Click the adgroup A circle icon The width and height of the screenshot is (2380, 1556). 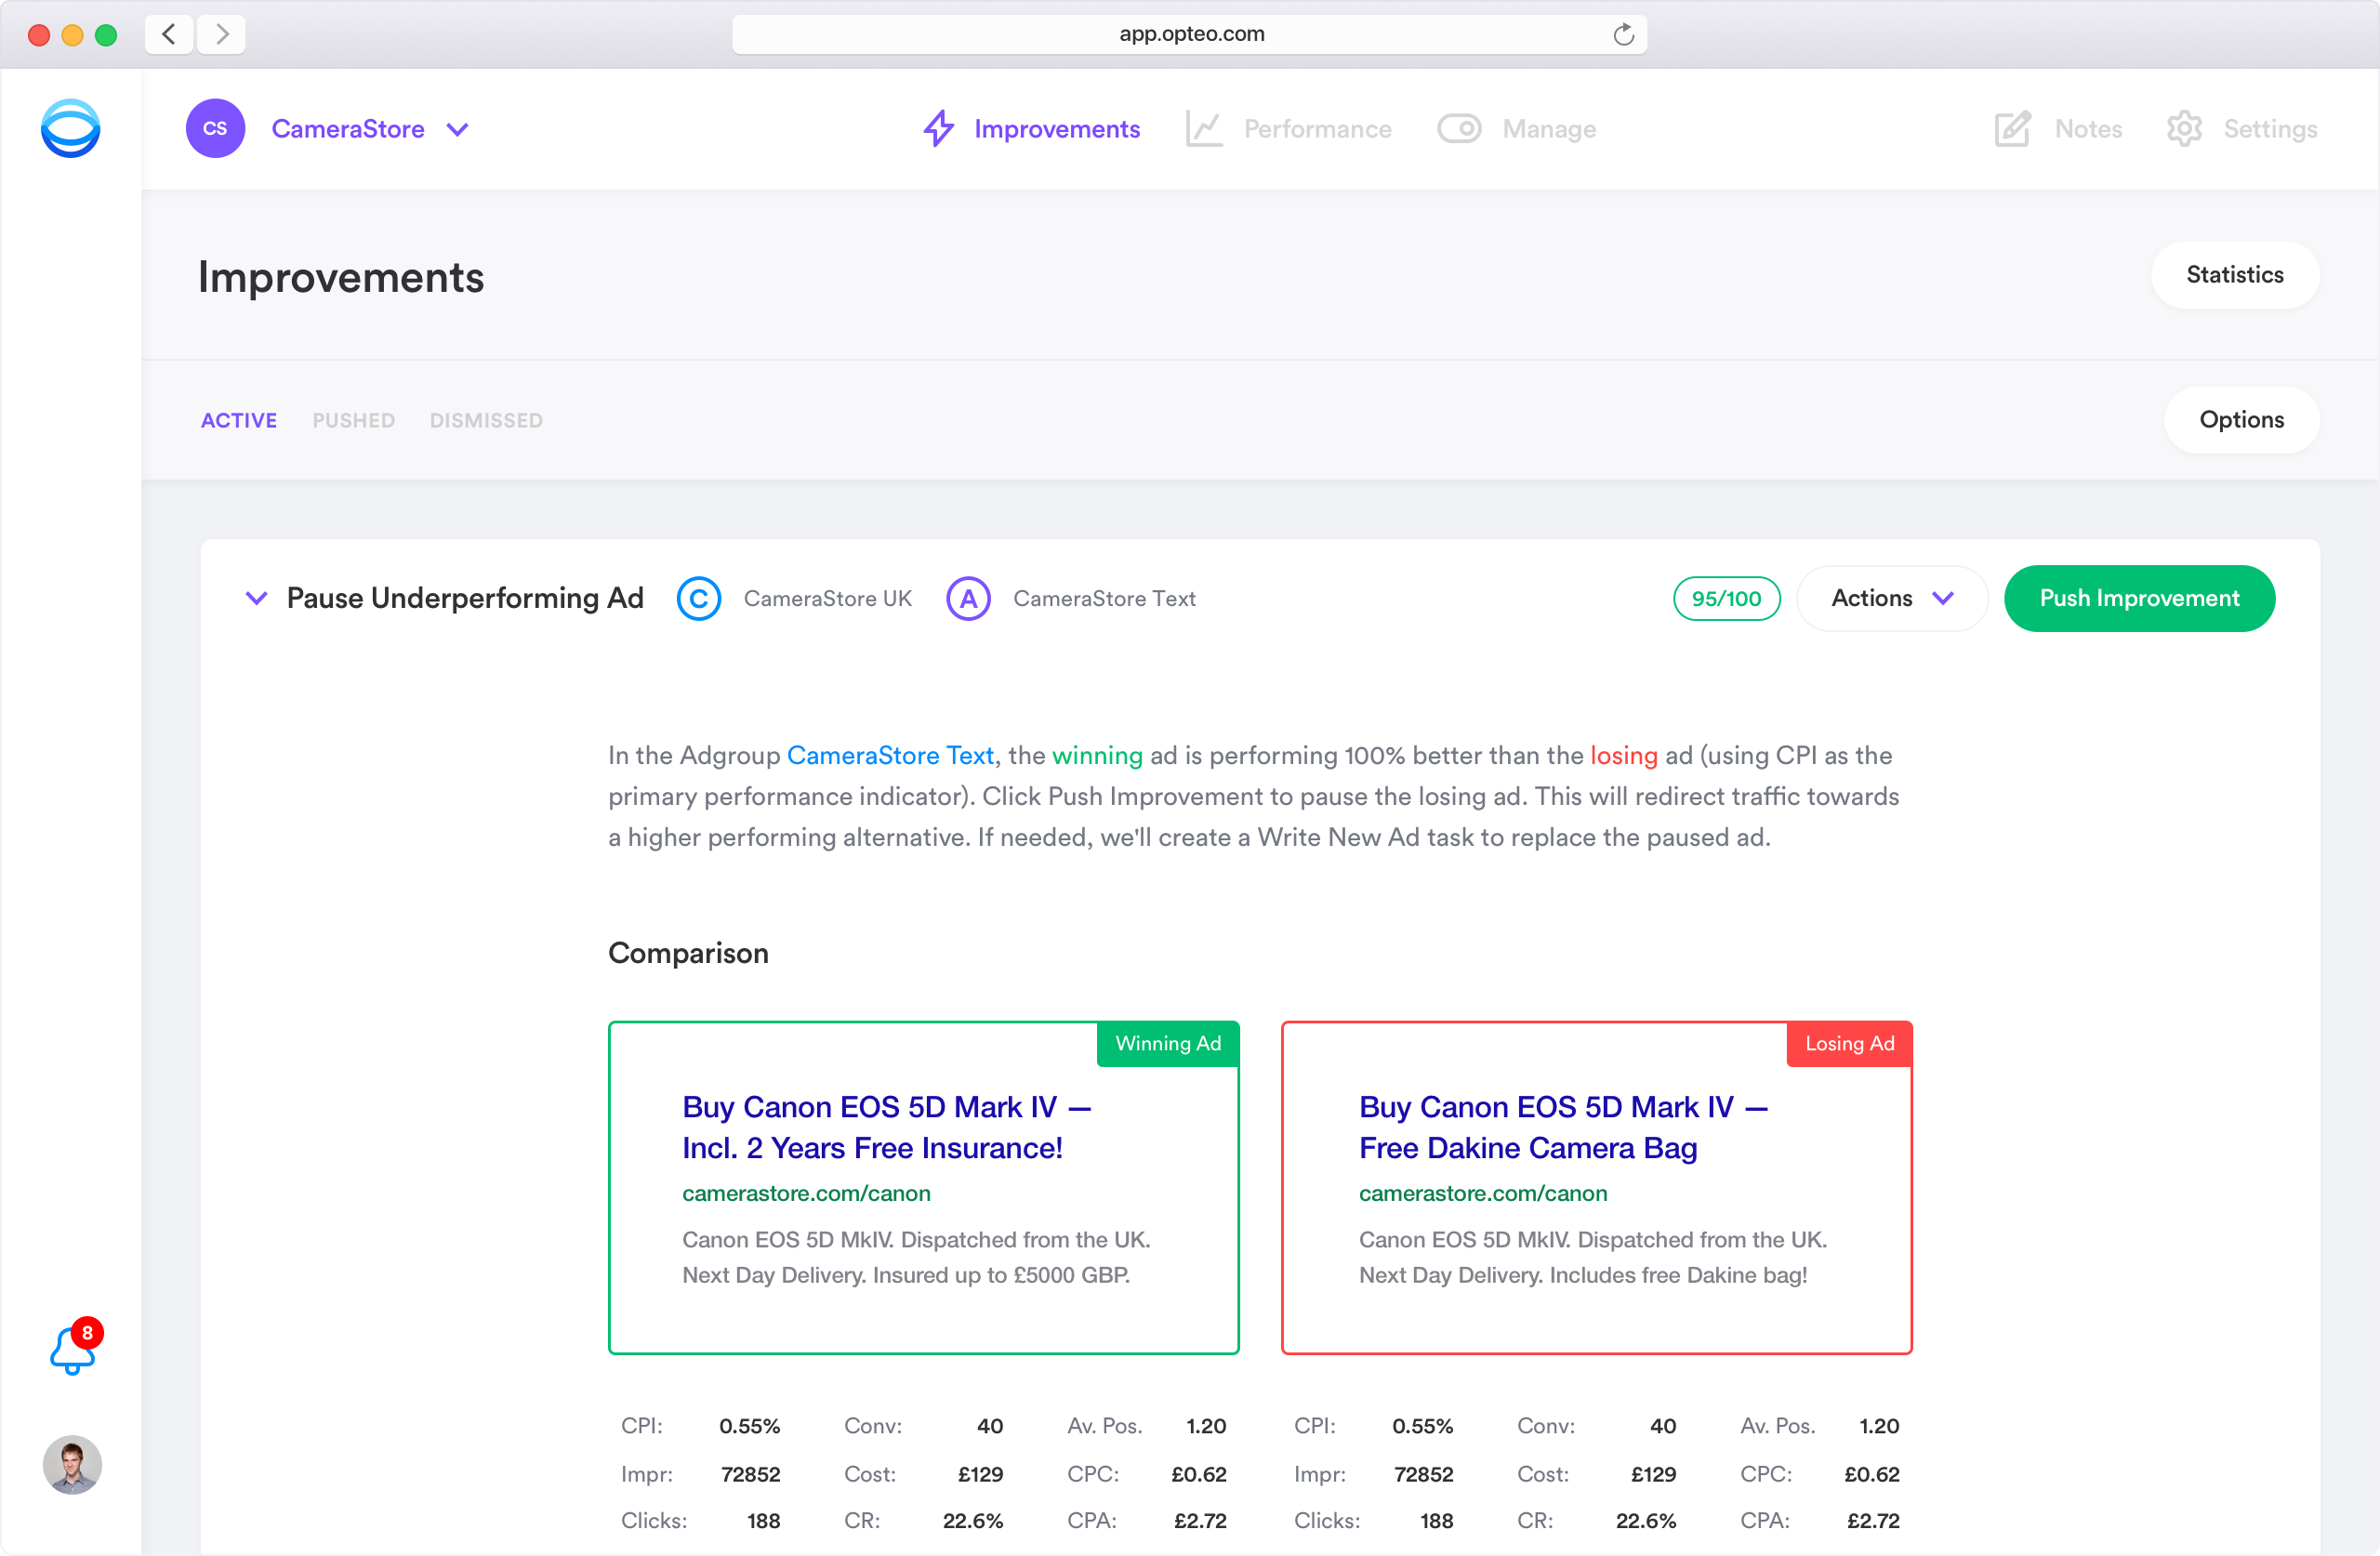pyautogui.click(x=968, y=599)
